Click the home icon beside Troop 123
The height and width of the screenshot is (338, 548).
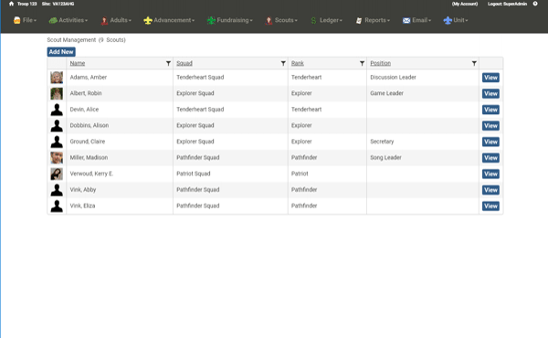(11, 4)
